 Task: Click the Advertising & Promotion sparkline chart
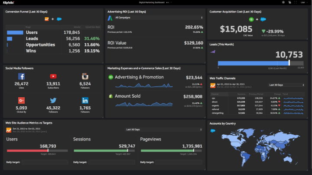pyautogui.click(x=144, y=86)
